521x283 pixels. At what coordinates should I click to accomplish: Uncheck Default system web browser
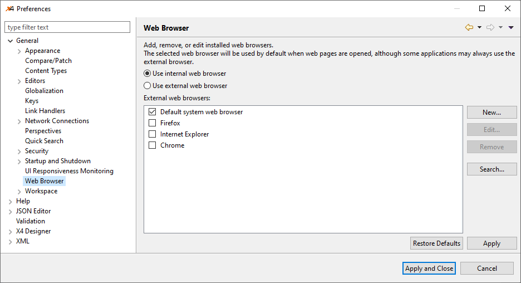tap(153, 112)
